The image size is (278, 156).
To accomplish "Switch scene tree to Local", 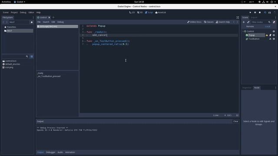I will click(268, 26).
